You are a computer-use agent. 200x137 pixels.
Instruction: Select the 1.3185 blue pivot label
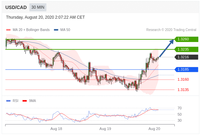coord(186,69)
